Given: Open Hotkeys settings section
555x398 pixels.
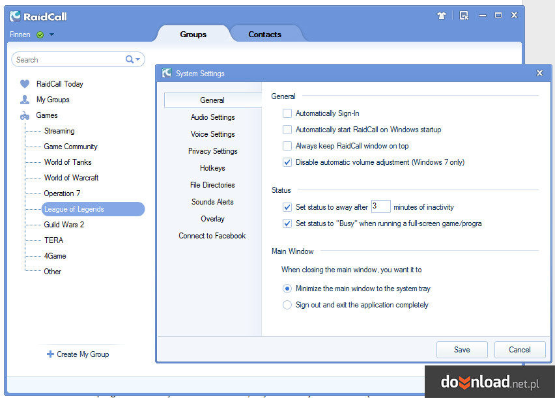Looking at the screenshot, I should [212, 168].
